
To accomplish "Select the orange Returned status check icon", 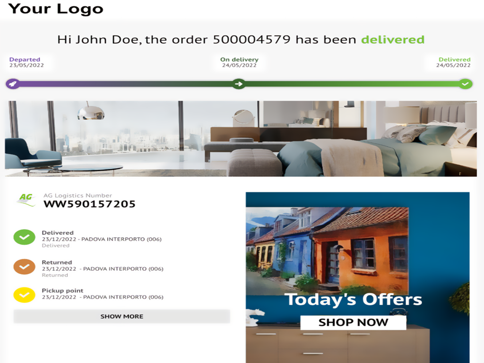I will pos(25,267).
